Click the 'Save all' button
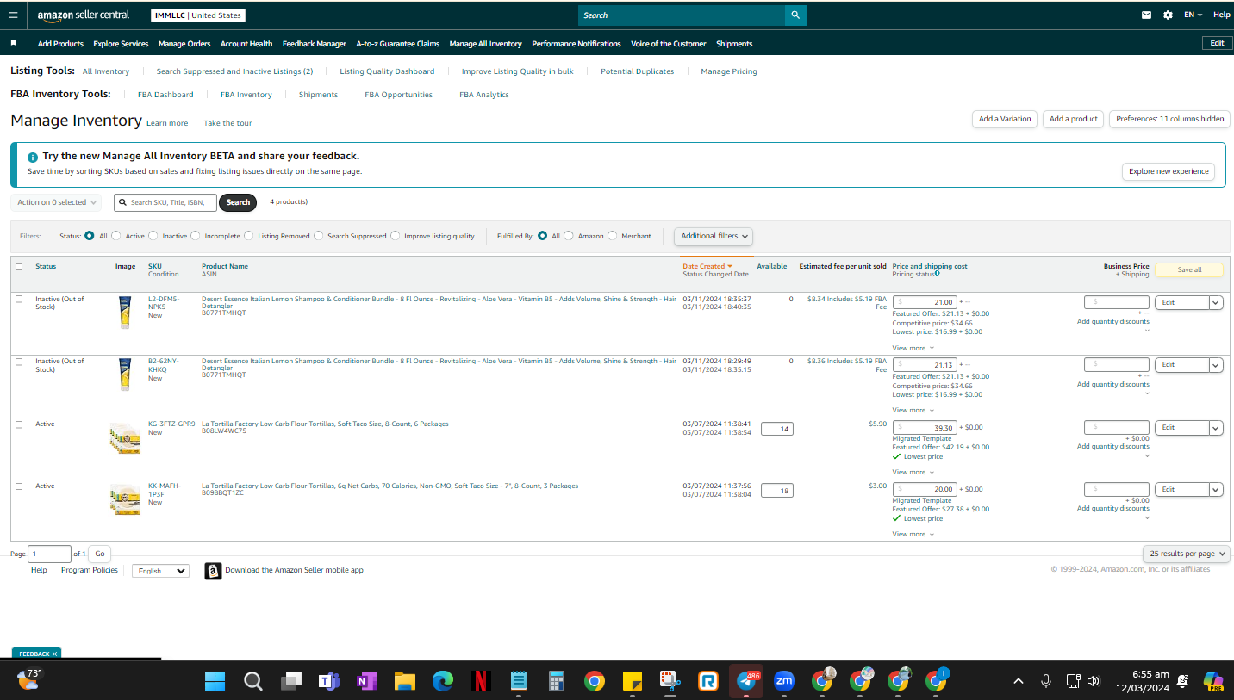The image size is (1234, 700). 1189,269
